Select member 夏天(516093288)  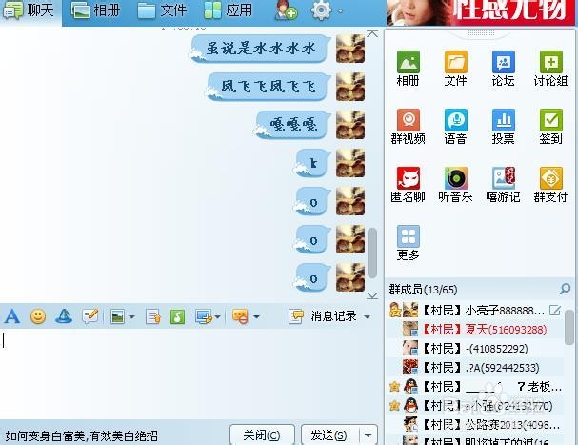pos(475,329)
